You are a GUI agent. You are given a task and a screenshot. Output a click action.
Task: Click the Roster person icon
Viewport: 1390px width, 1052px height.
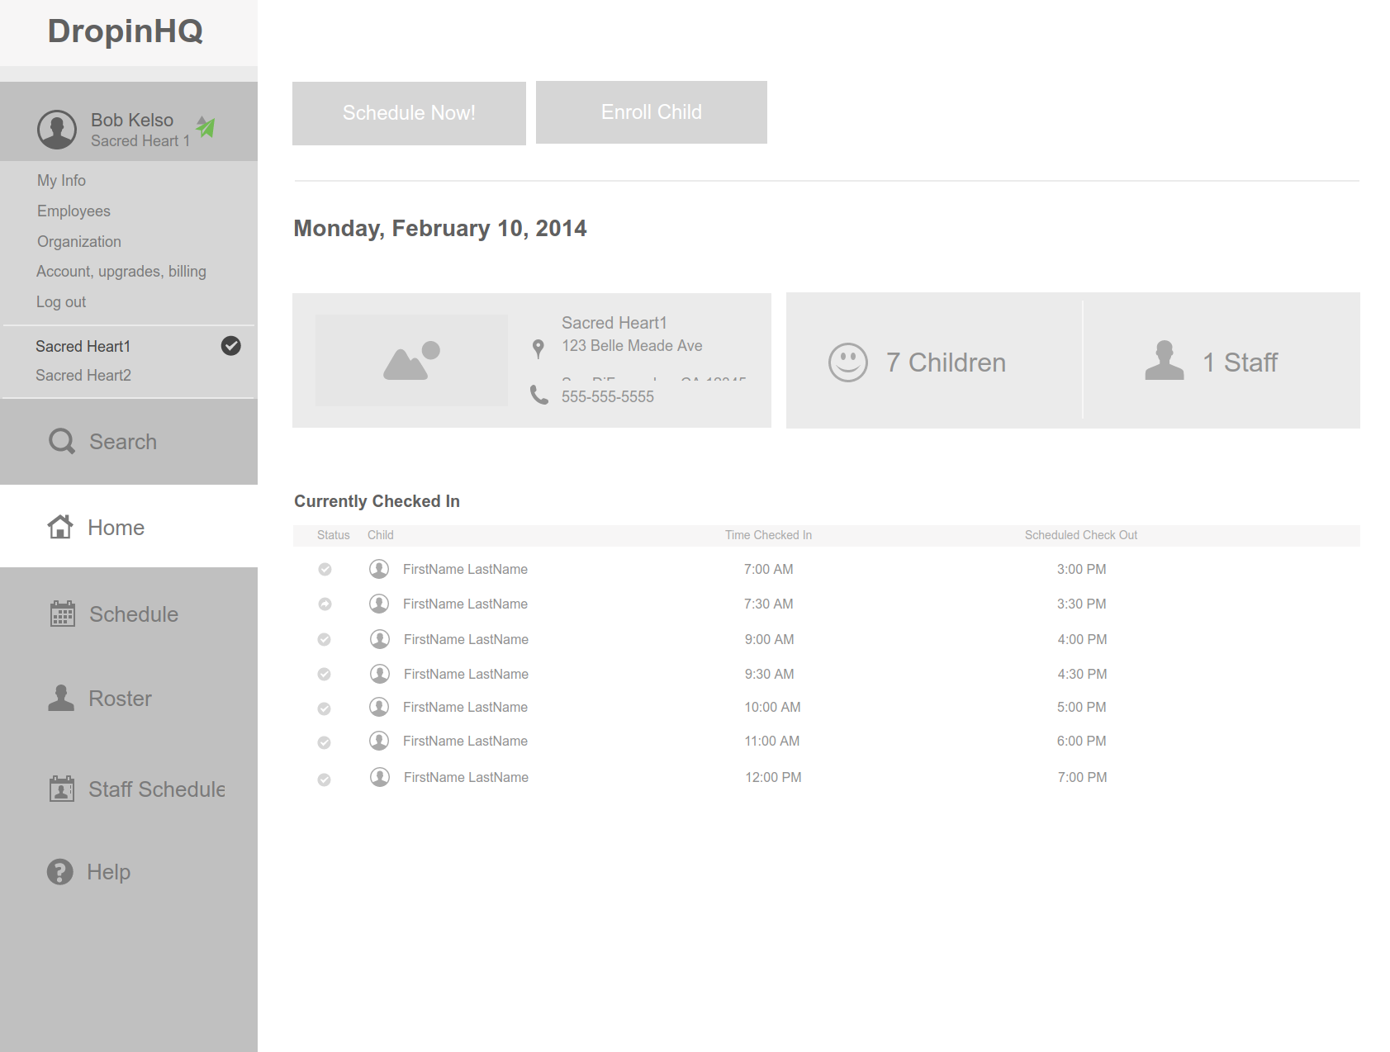[x=61, y=698]
